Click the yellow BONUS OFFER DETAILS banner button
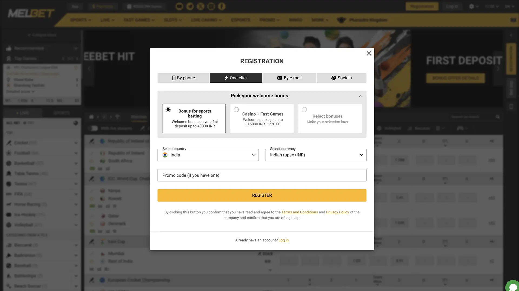The image size is (519, 291). [x=455, y=78]
